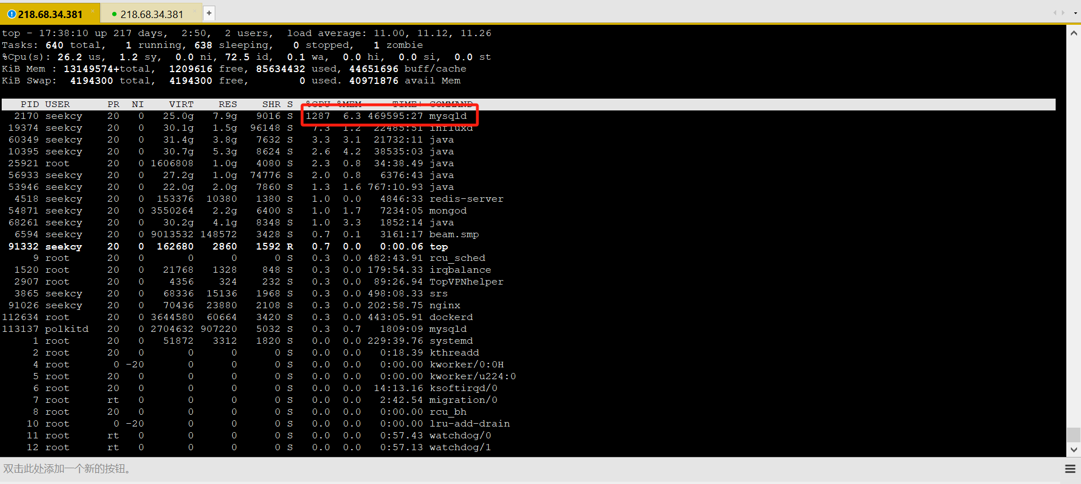Click the ksoftirqd/0 command name

464,388
